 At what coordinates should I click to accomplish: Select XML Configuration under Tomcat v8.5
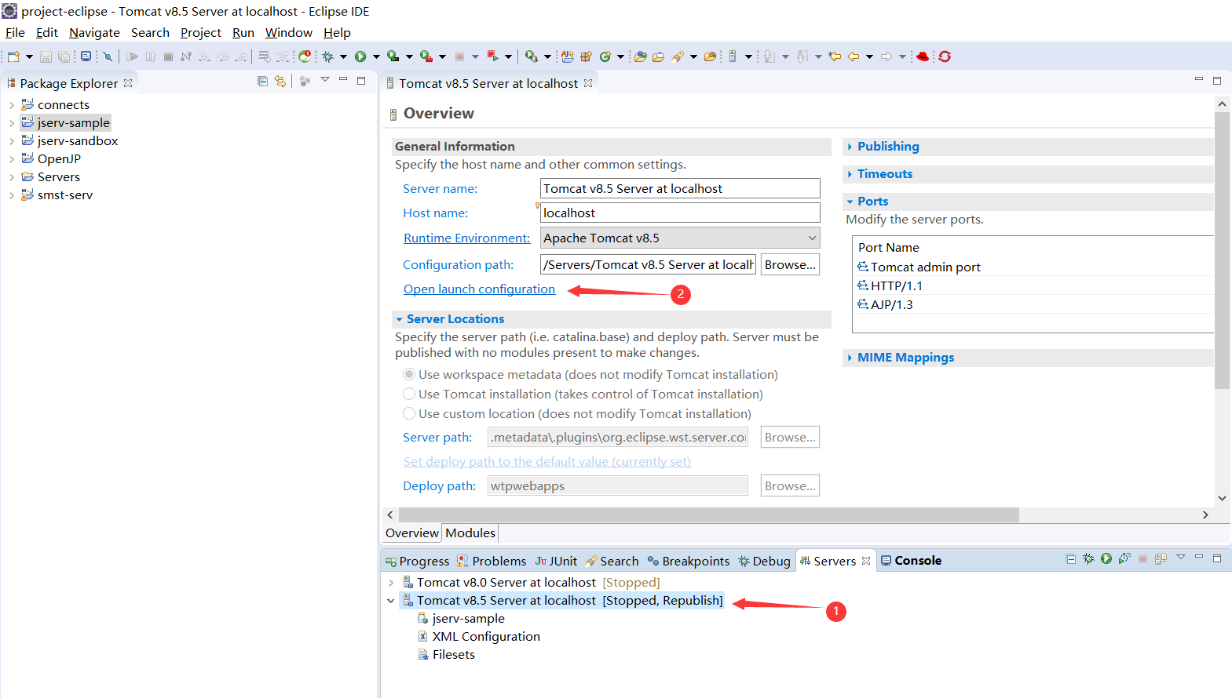tap(479, 637)
